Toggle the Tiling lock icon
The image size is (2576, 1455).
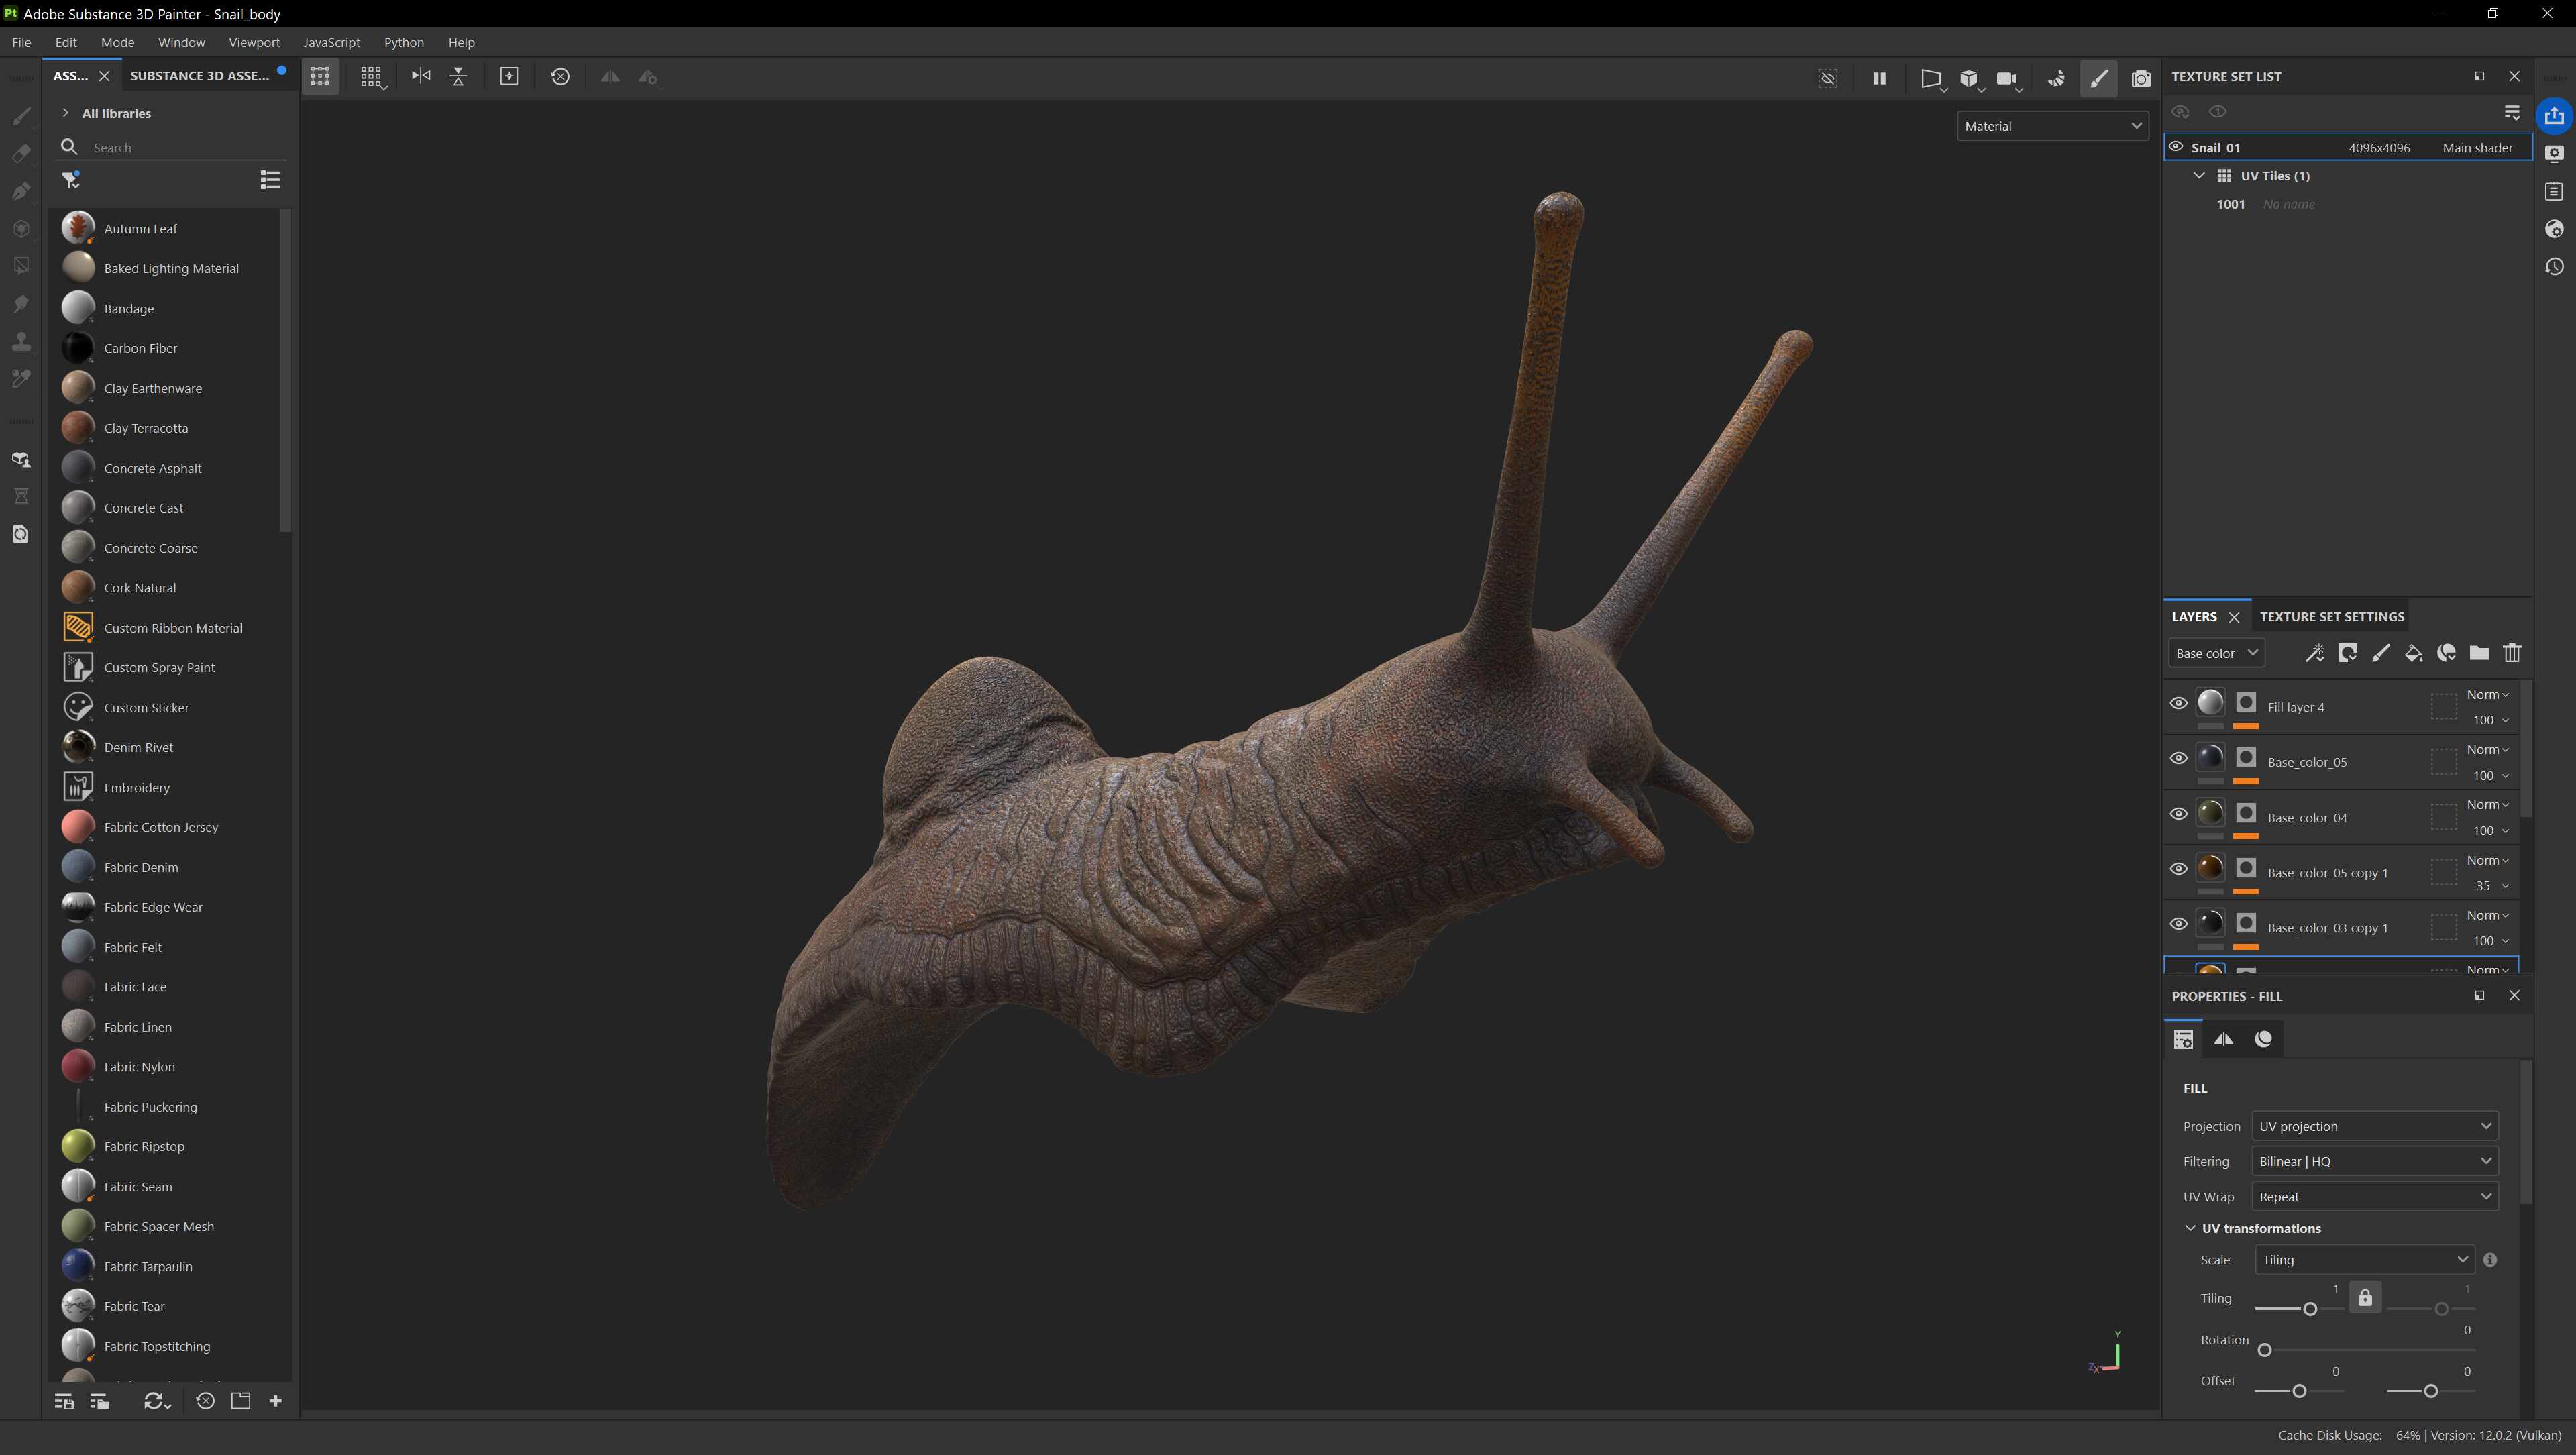pyautogui.click(x=2365, y=1298)
